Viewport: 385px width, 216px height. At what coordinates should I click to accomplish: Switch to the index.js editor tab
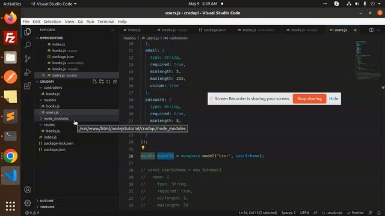pos(135,30)
